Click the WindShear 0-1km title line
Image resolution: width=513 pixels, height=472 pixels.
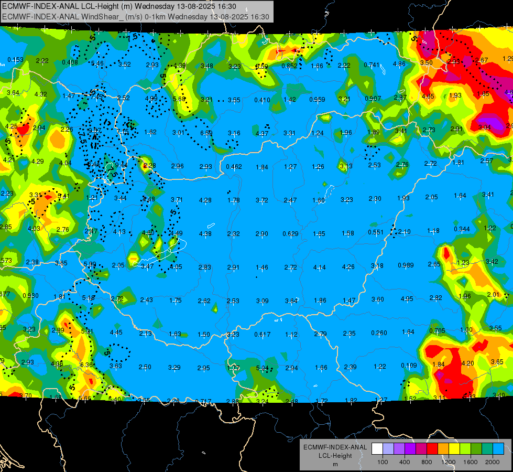point(135,17)
